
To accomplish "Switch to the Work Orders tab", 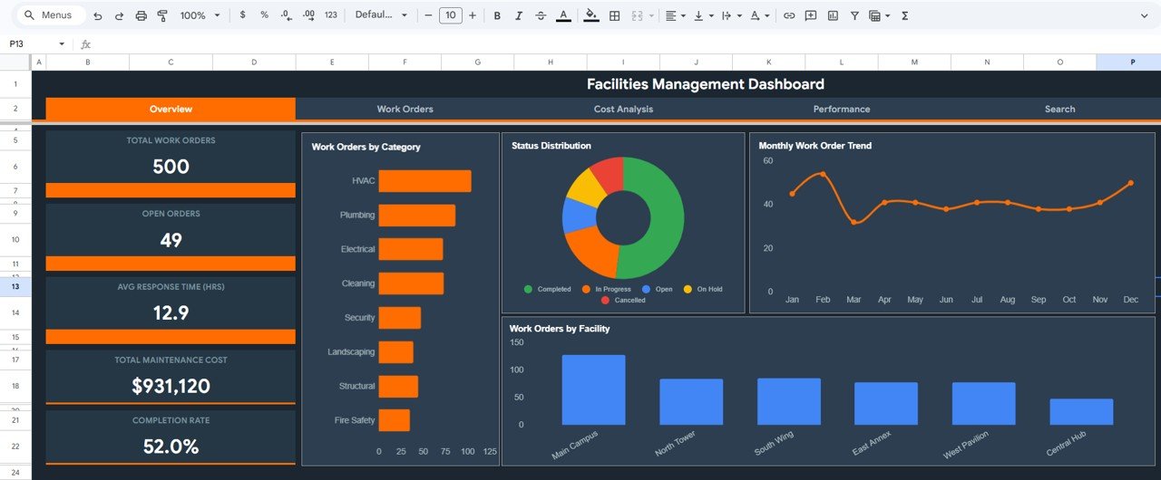I will (x=405, y=109).
